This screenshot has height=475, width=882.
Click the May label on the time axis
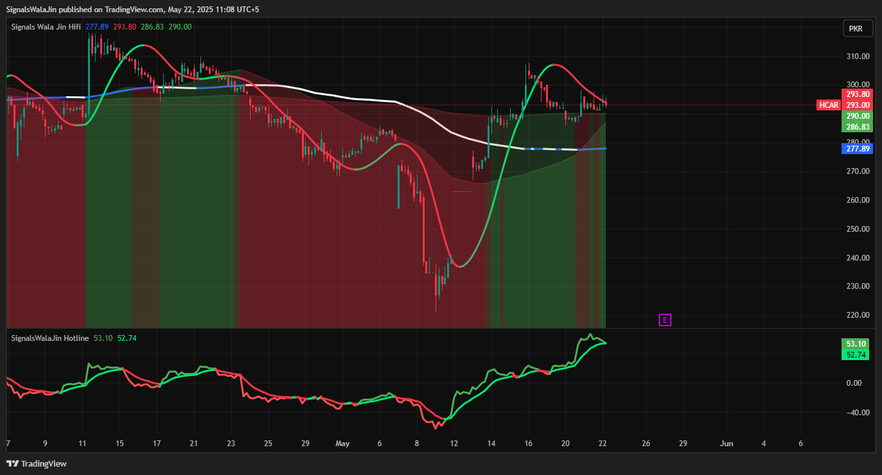coord(343,444)
